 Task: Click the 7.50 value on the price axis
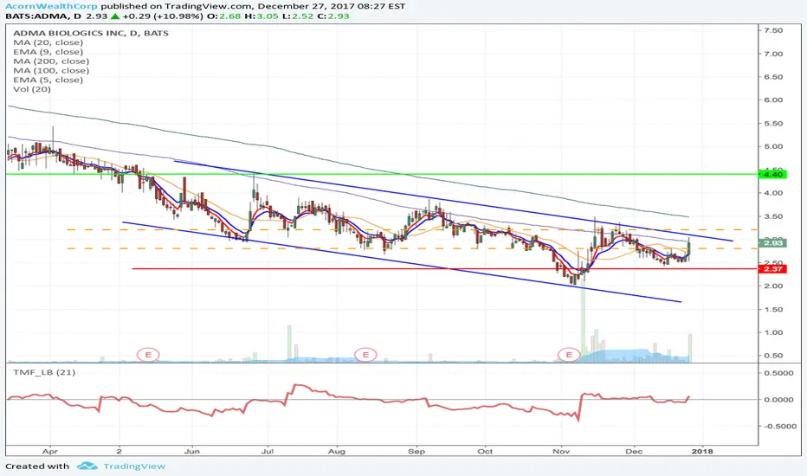pyautogui.click(x=773, y=30)
